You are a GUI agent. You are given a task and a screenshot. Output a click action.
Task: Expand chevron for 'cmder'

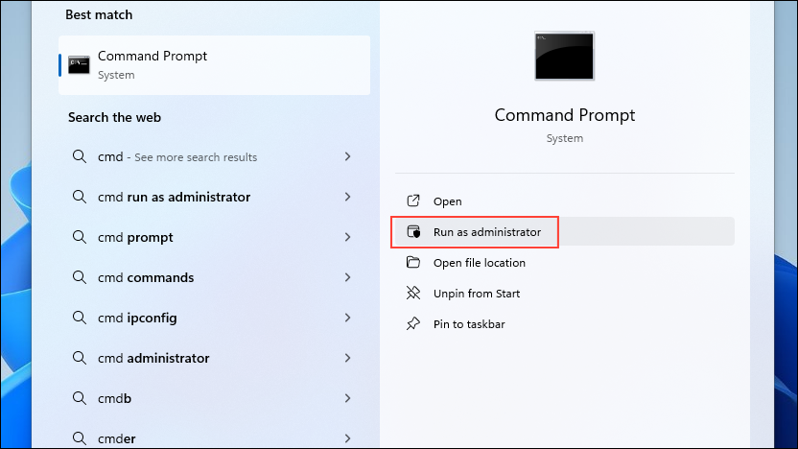click(x=347, y=438)
